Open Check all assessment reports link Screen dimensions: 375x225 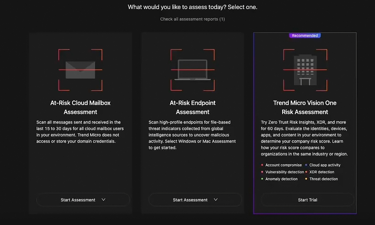click(x=192, y=19)
